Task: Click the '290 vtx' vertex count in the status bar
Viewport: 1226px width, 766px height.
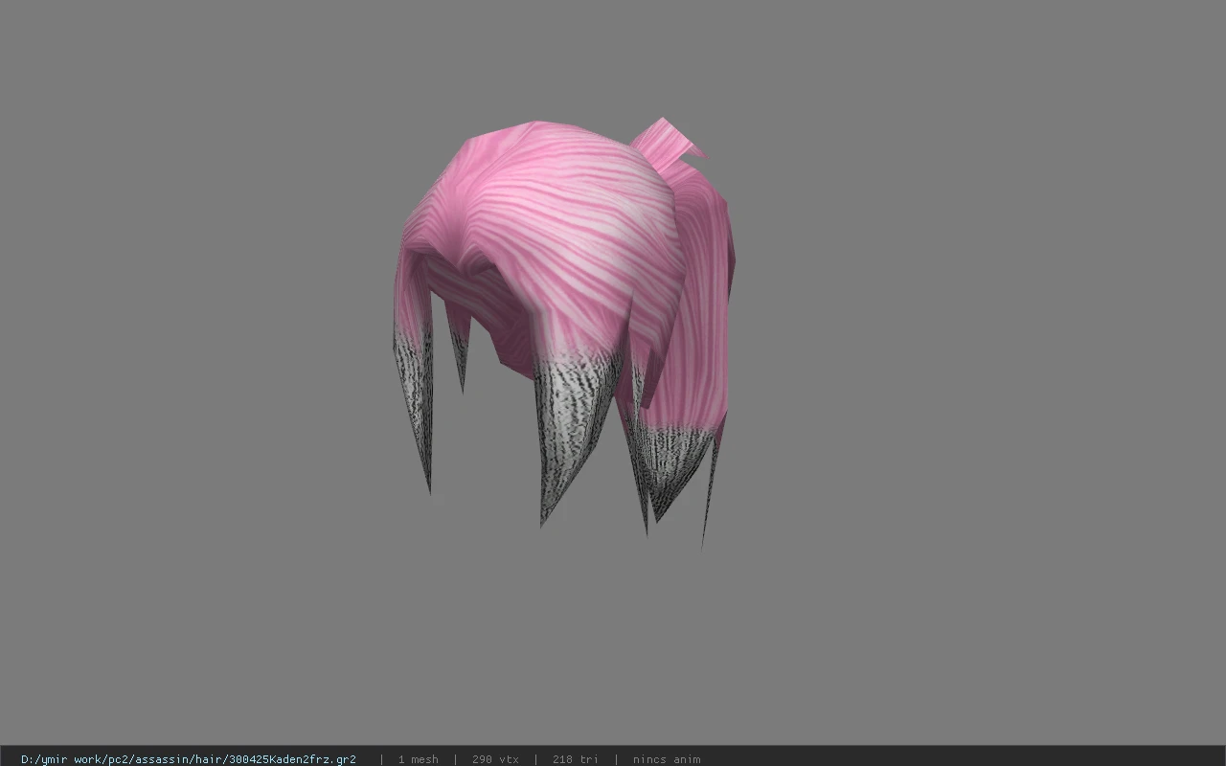Action: tap(495, 759)
